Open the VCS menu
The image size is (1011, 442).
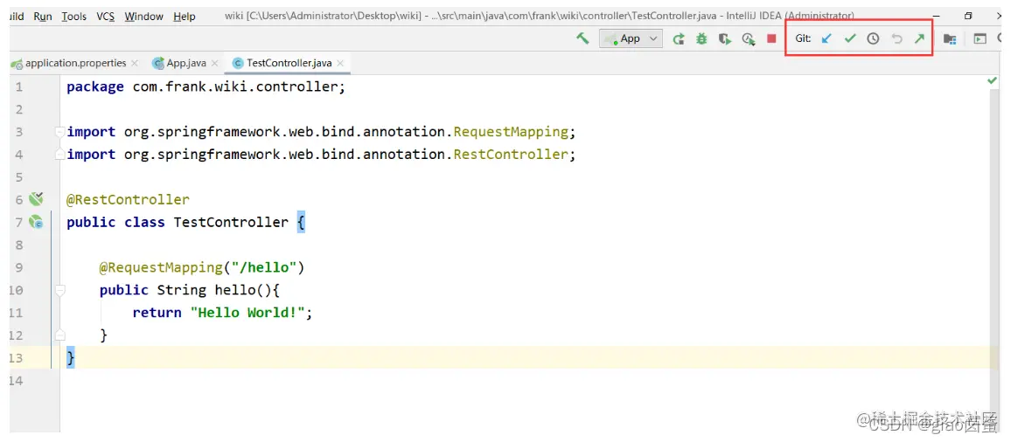tap(106, 16)
